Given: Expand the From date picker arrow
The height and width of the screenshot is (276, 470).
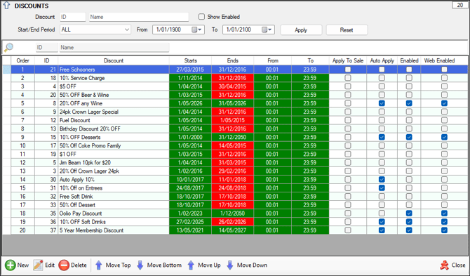Looking at the screenshot, I should [x=200, y=29].
